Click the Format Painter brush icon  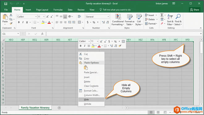pos(11,23)
